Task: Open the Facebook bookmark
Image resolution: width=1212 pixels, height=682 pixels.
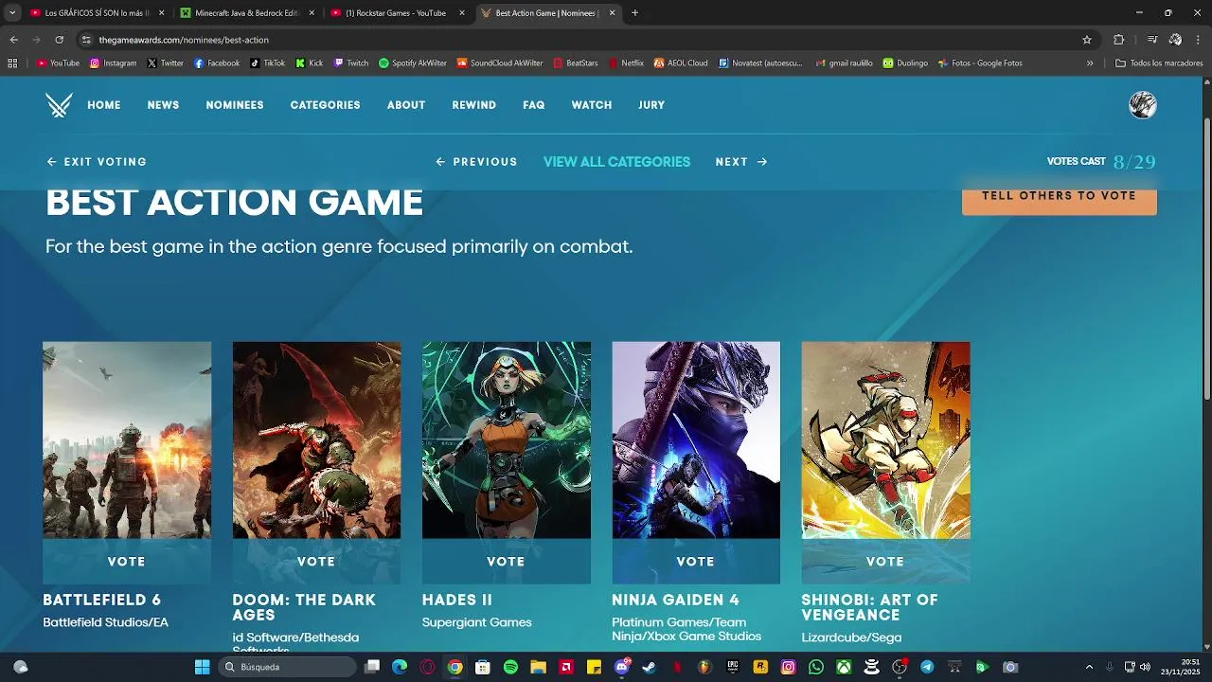Action: pos(217,63)
